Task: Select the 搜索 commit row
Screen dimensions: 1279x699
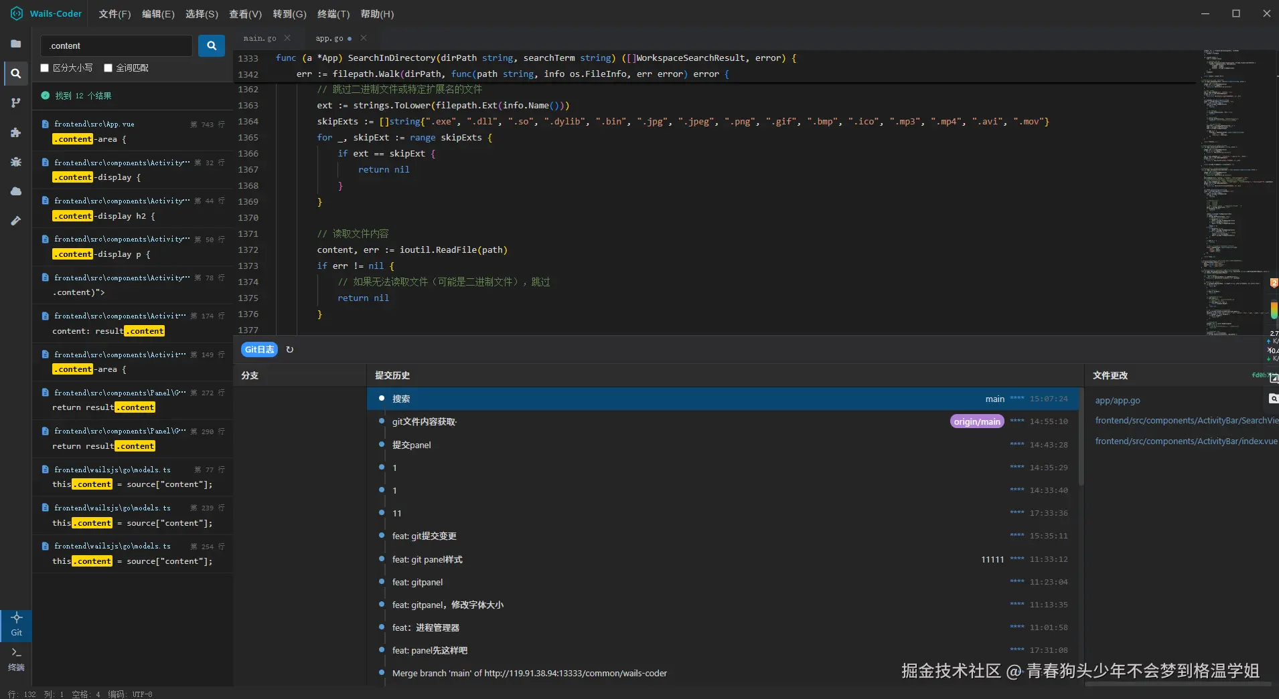Action: pos(722,399)
